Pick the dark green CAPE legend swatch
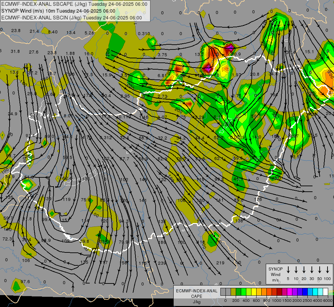Image resolution: width=334 pixels, height=307 pixels. tap(238, 292)
